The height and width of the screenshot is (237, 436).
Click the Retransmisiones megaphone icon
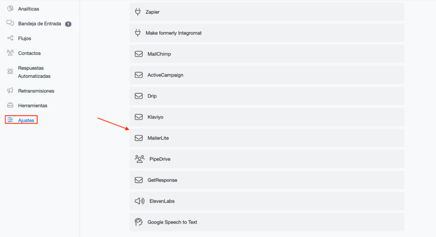(x=10, y=90)
